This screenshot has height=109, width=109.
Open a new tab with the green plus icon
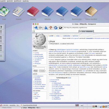34,31
